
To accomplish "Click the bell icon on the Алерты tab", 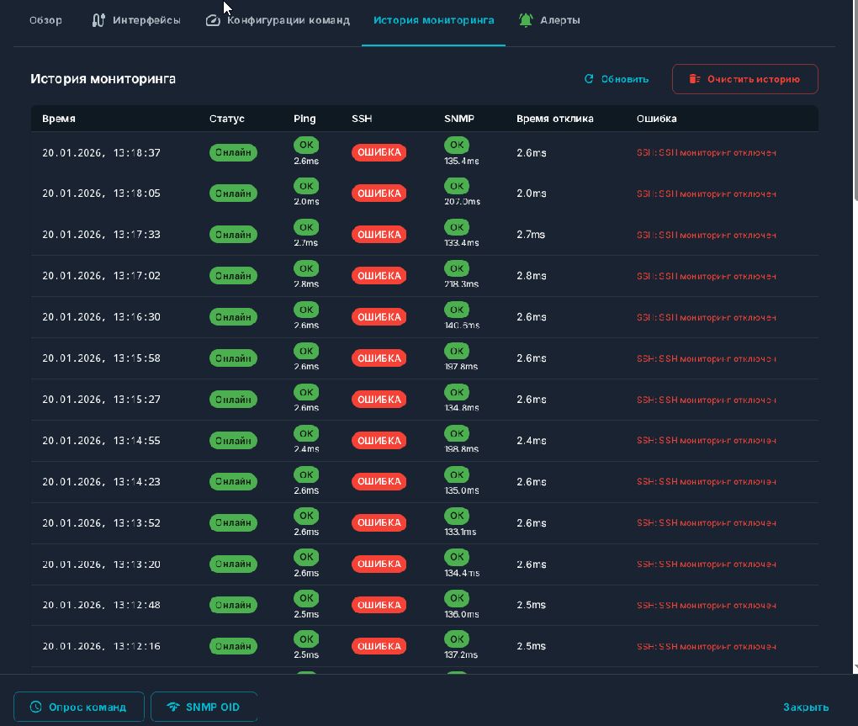I will (x=526, y=20).
